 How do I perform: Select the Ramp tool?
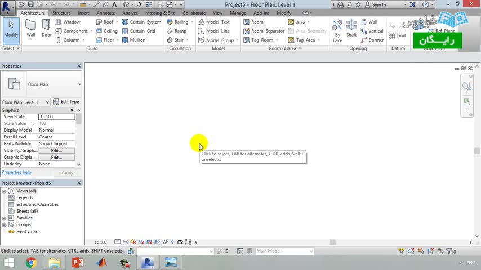click(x=177, y=31)
